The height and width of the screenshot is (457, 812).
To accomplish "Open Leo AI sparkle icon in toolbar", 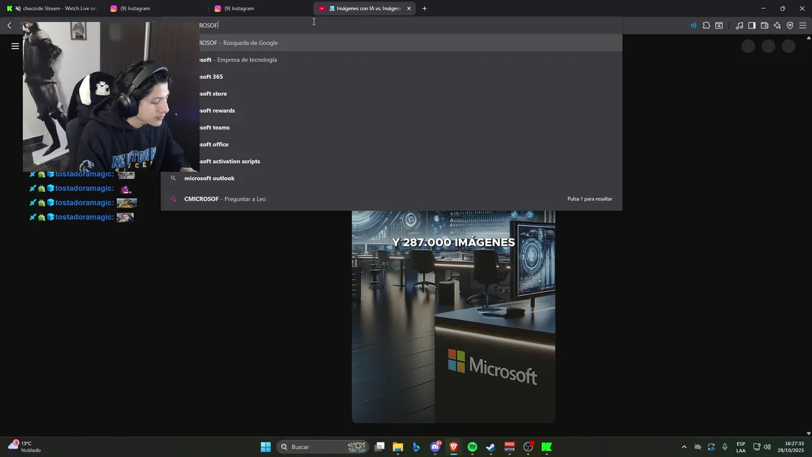I will [x=777, y=25].
